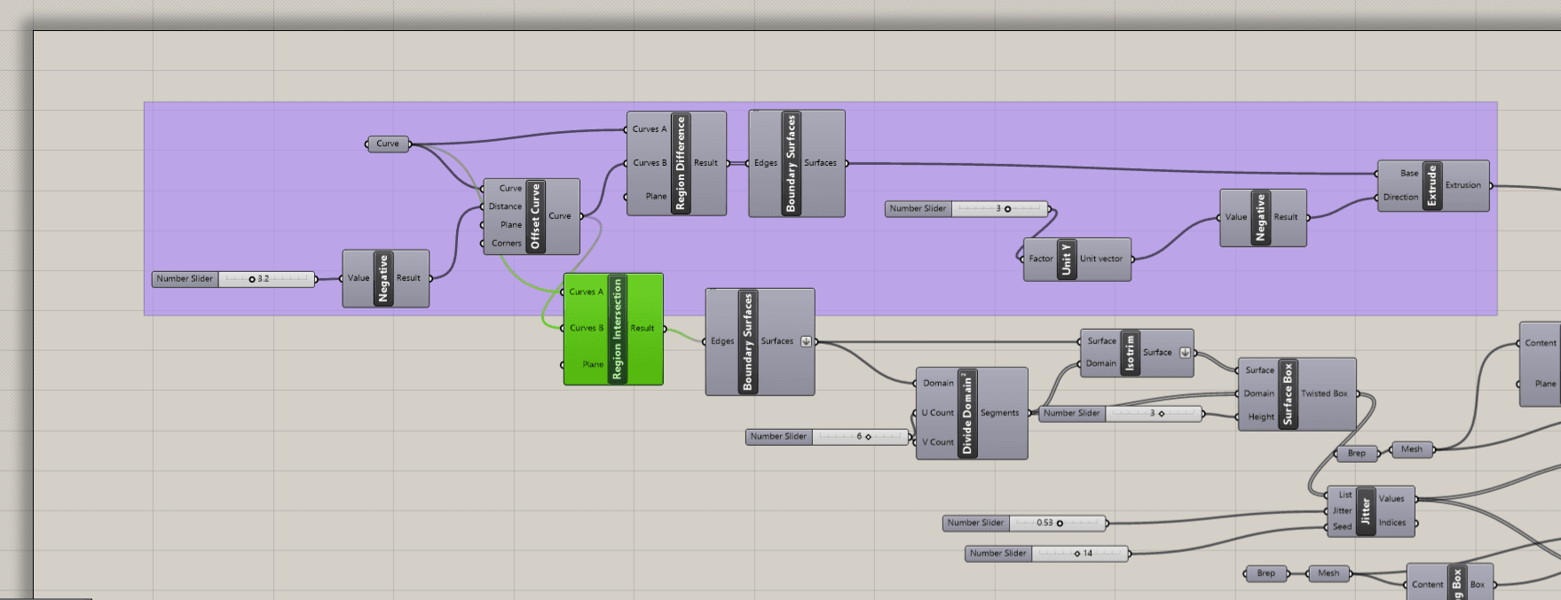
Task: Click the Result output of Region Intersection
Action: (643, 328)
